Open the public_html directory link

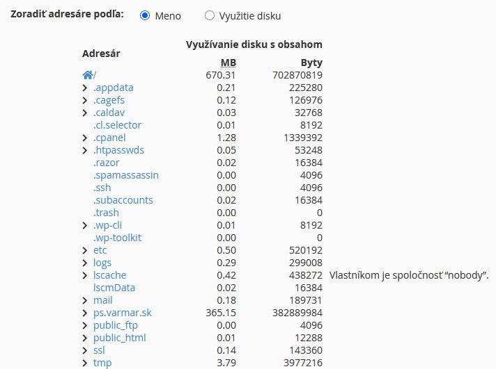[x=120, y=338]
